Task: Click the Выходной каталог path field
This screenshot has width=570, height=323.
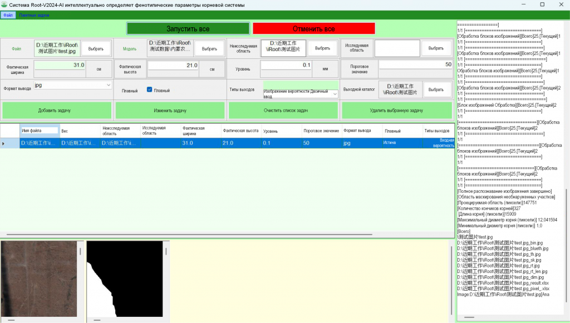Action: point(400,90)
